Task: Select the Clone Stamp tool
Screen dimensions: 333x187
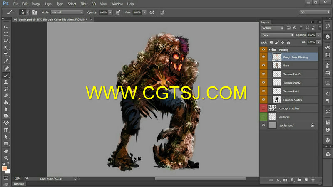Action: (6, 82)
